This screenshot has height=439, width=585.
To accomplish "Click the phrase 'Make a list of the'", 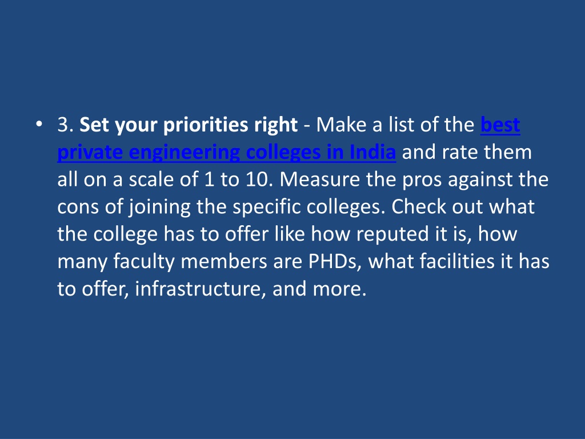I will 395,124.
